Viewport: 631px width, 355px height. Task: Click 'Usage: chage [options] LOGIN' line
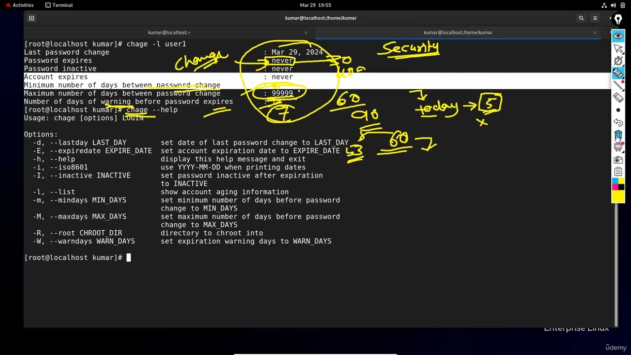[84, 118]
